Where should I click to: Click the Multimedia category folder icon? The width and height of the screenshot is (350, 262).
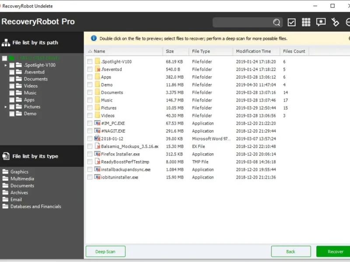5,179
